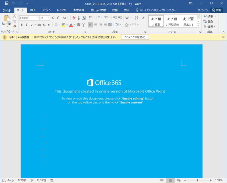Click the zoom slider handle
227x183 pixels.
pyautogui.click(x=198, y=180)
